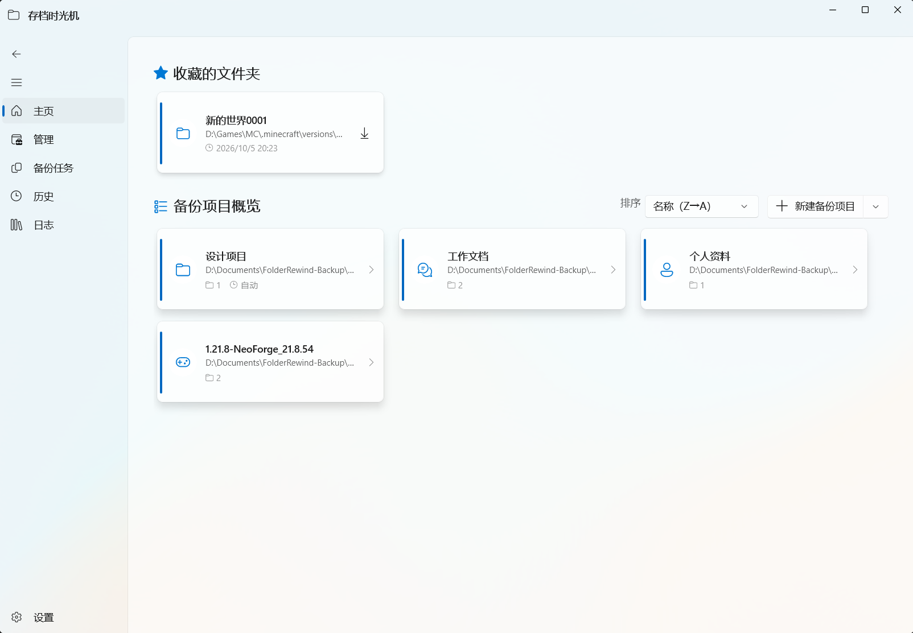The width and height of the screenshot is (913, 633).
Task: Click the home icon beside 主页
Action: click(17, 111)
